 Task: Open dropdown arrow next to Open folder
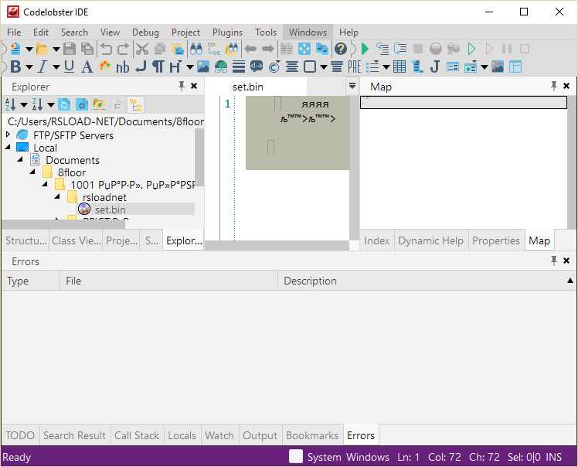point(56,49)
